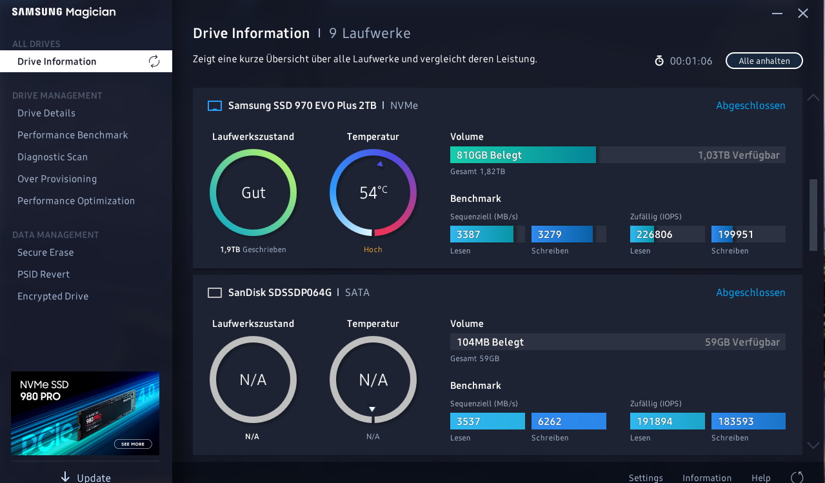Screen dimensions: 825x483
Task: Click the Samsung sequential read value 3387
Action: 487,234
